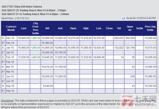Select the Dec 14 Low 10,575.00
The image size is (159, 109).
pyautogui.click(x=99, y=38)
